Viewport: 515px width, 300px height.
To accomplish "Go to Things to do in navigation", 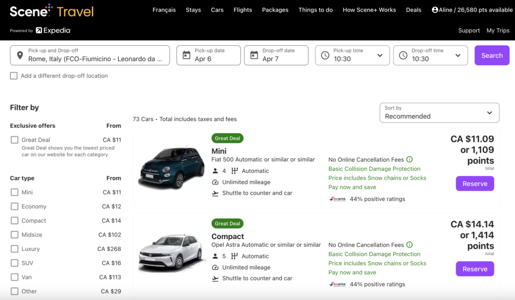I will pyautogui.click(x=315, y=10).
